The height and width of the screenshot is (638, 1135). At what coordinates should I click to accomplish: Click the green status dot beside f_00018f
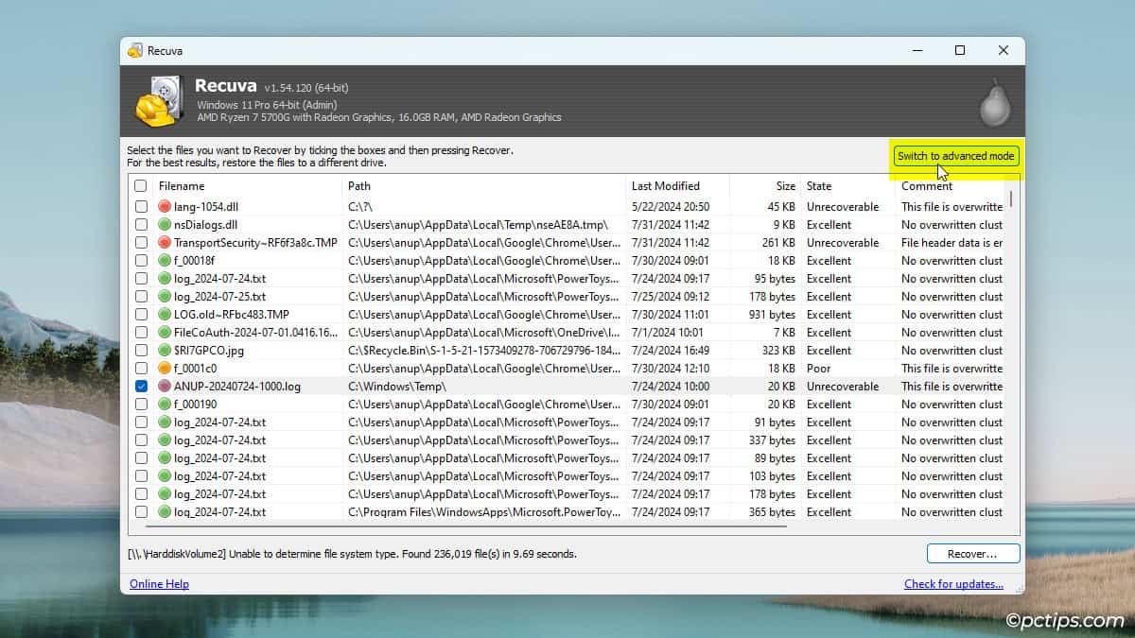165,261
